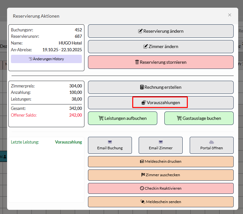The image size is (243, 214).
Task: Click the edit icon beside Zimmer ändern
Action: pyautogui.click(x=145, y=46)
